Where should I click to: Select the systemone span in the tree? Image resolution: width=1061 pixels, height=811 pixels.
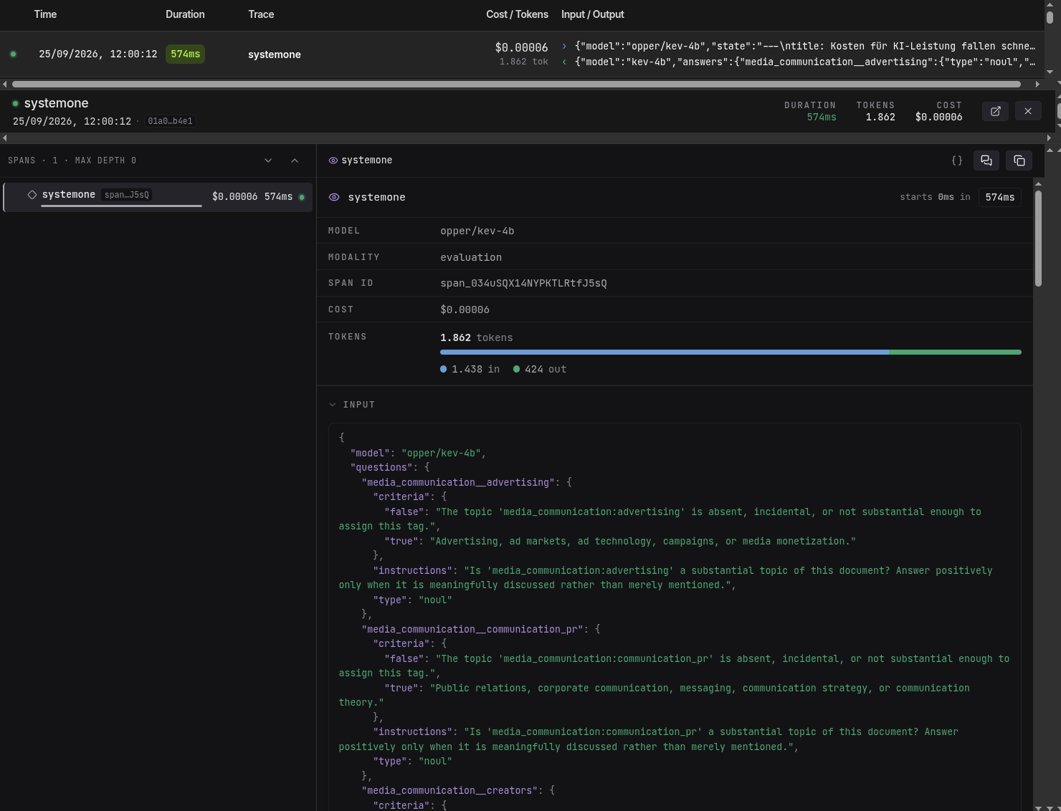[x=158, y=197]
